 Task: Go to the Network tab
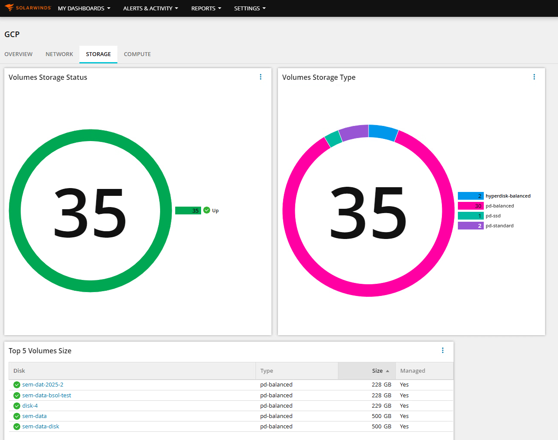tap(60, 54)
